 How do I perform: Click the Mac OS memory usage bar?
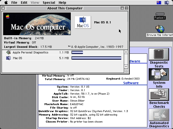(96, 58)
